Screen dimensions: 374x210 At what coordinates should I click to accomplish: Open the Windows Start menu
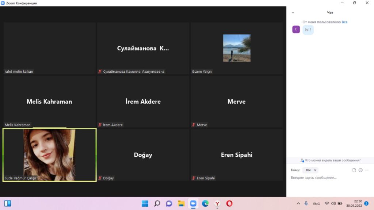[145, 203]
